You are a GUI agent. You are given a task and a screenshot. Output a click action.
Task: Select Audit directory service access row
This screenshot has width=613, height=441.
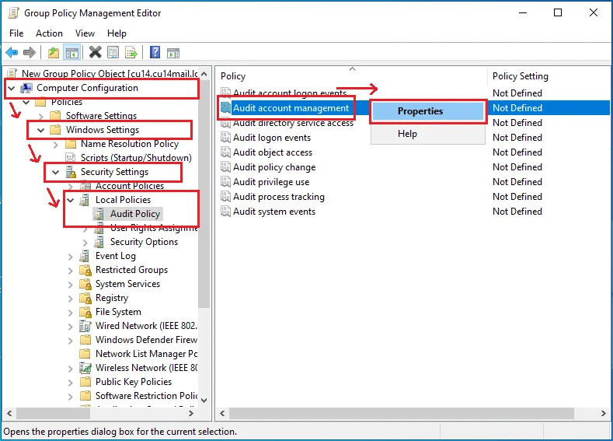click(x=293, y=123)
